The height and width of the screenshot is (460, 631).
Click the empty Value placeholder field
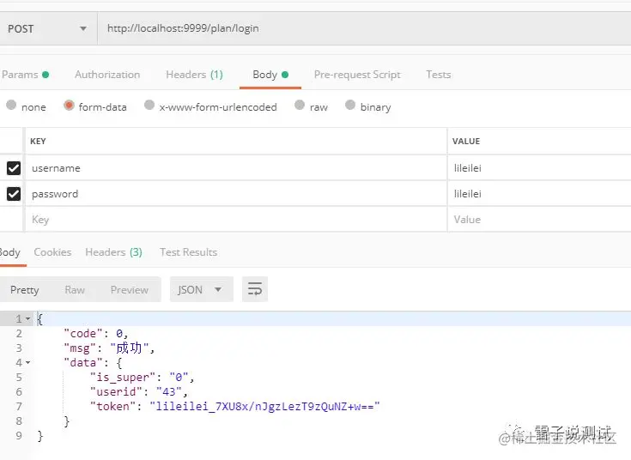(539, 220)
